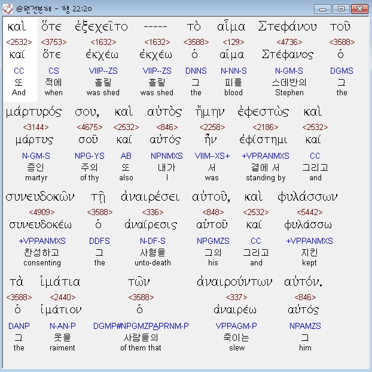Click Strong's number <4736>
Image resolution: width=372 pixels, height=372 pixels.
[289, 42]
